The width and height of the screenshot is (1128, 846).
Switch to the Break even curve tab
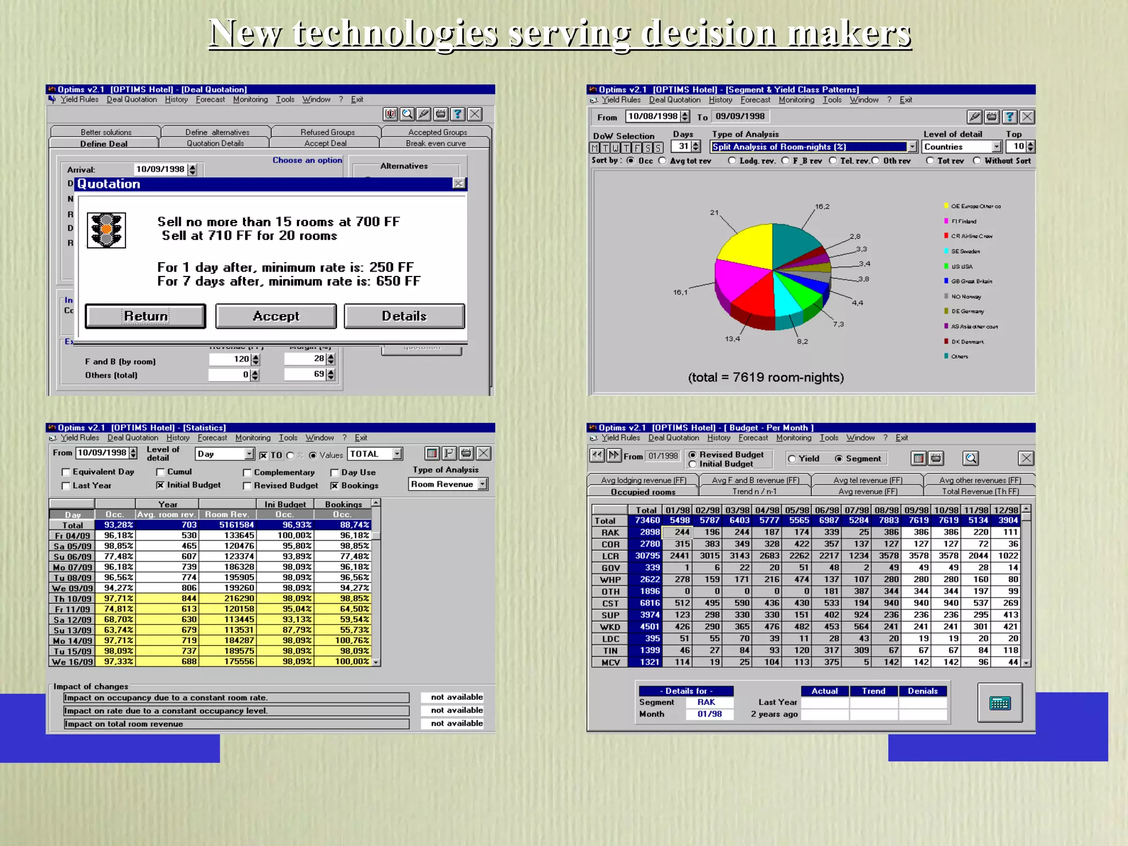pyautogui.click(x=435, y=143)
